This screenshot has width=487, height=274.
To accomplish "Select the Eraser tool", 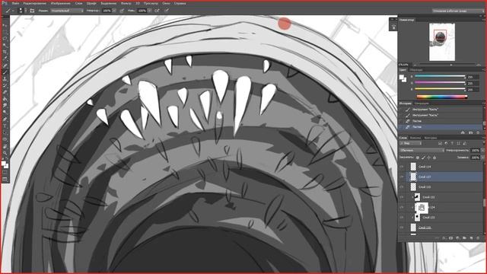I will (5, 92).
